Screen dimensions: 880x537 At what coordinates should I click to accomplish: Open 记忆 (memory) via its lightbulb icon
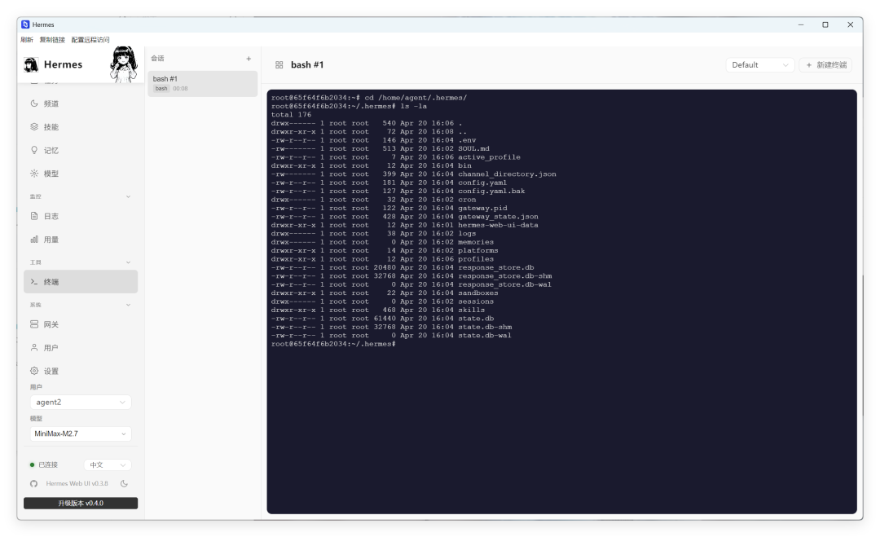[34, 151]
